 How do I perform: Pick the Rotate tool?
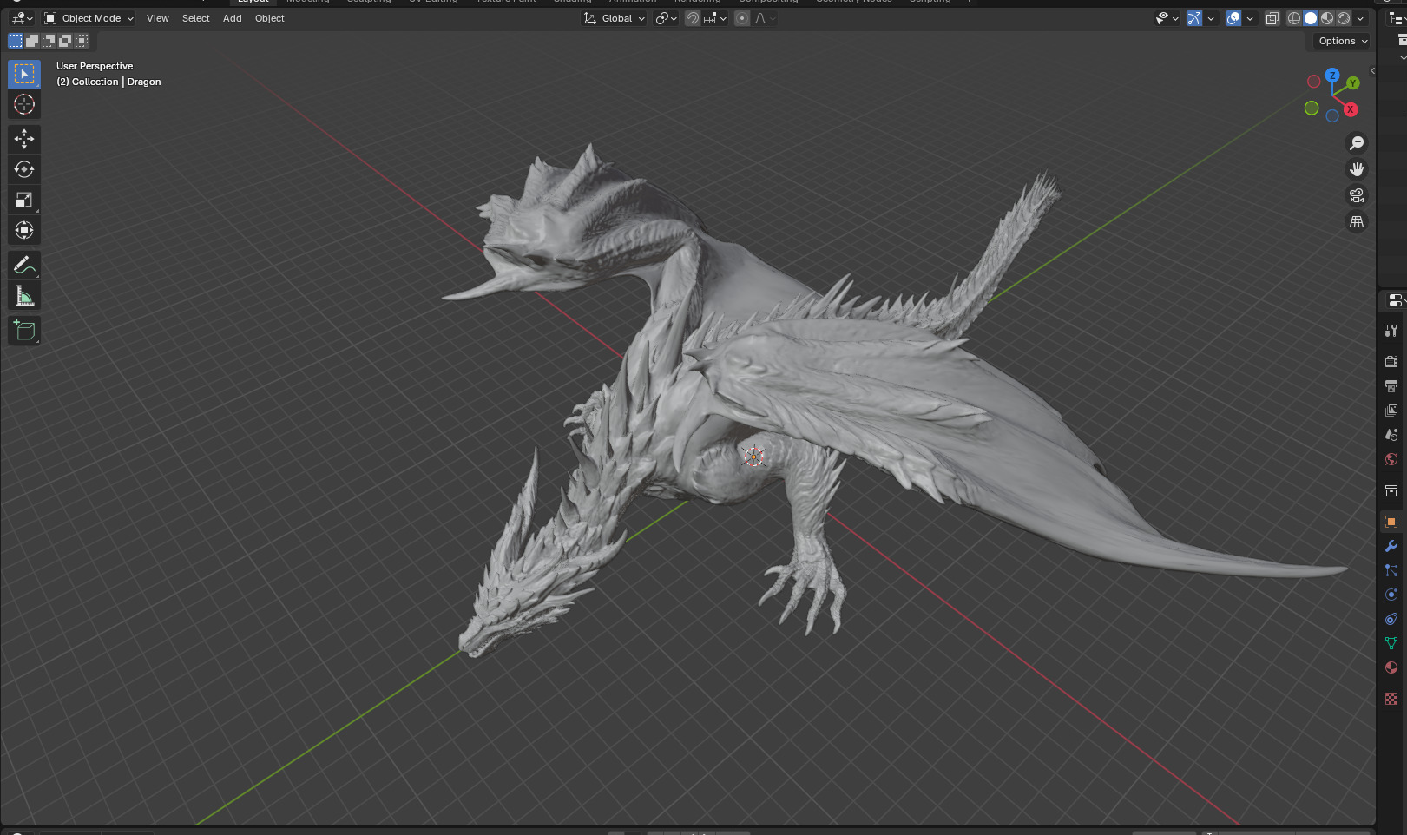[x=24, y=169]
